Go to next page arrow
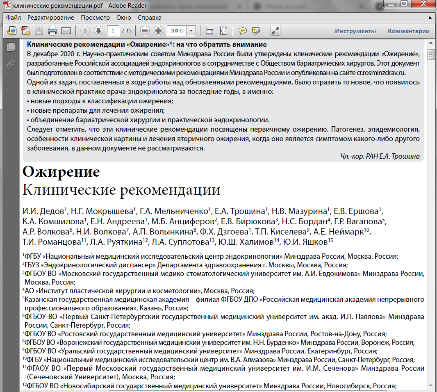The width and height of the screenshot is (437, 392). point(98,31)
